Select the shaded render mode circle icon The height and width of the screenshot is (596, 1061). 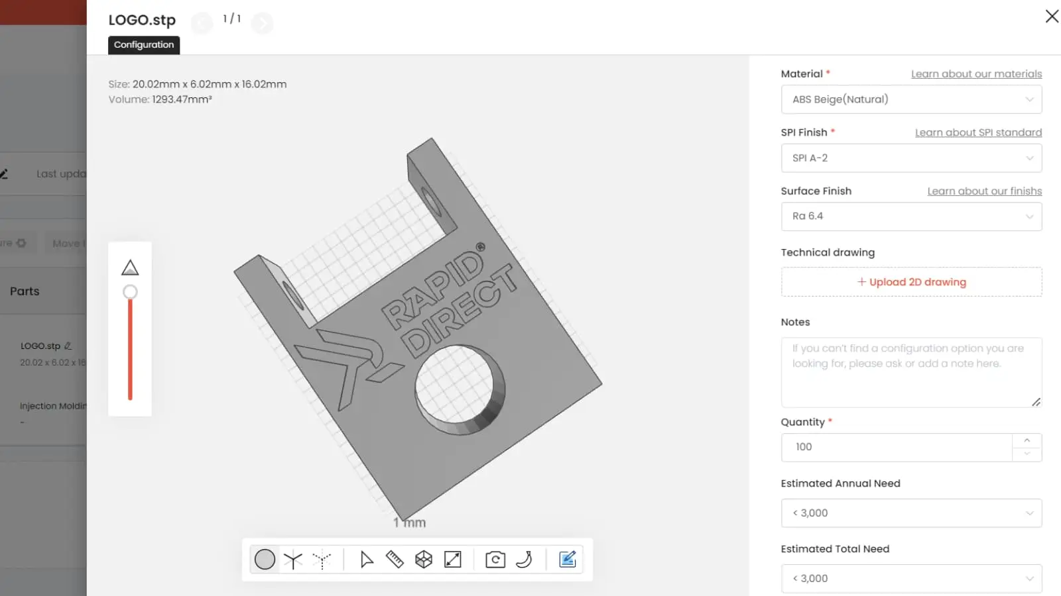coord(265,560)
